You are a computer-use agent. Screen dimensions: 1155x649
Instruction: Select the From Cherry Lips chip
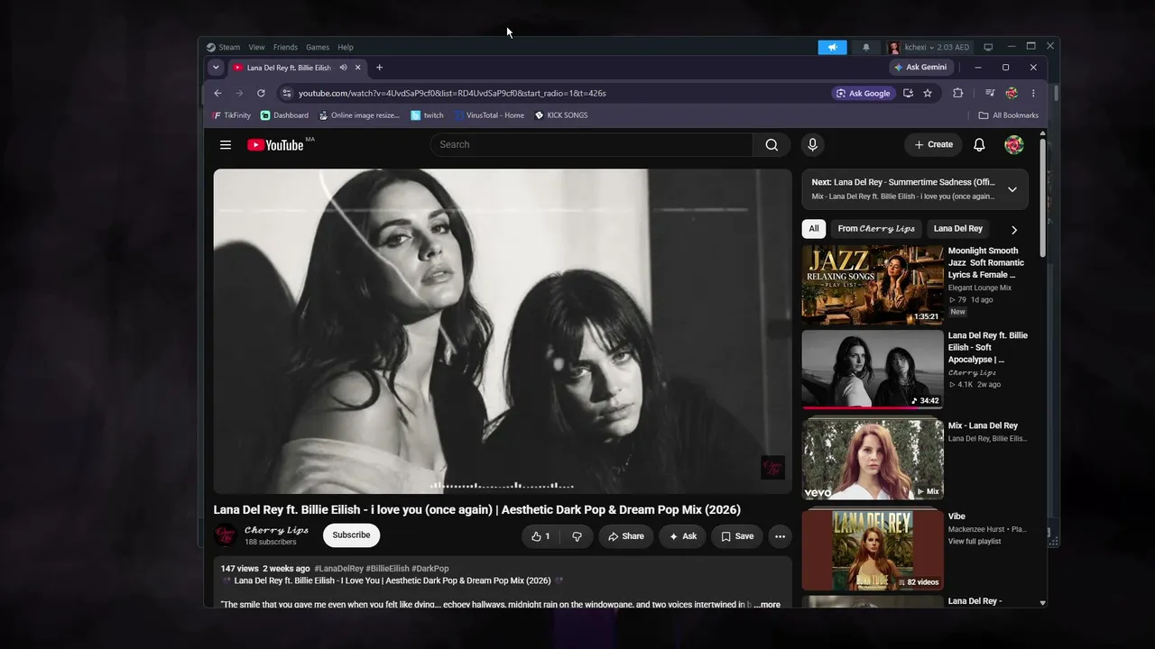(x=876, y=229)
